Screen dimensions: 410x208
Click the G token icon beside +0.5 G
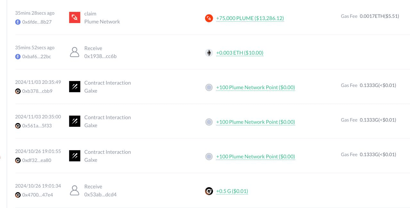click(x=209, y=191)
